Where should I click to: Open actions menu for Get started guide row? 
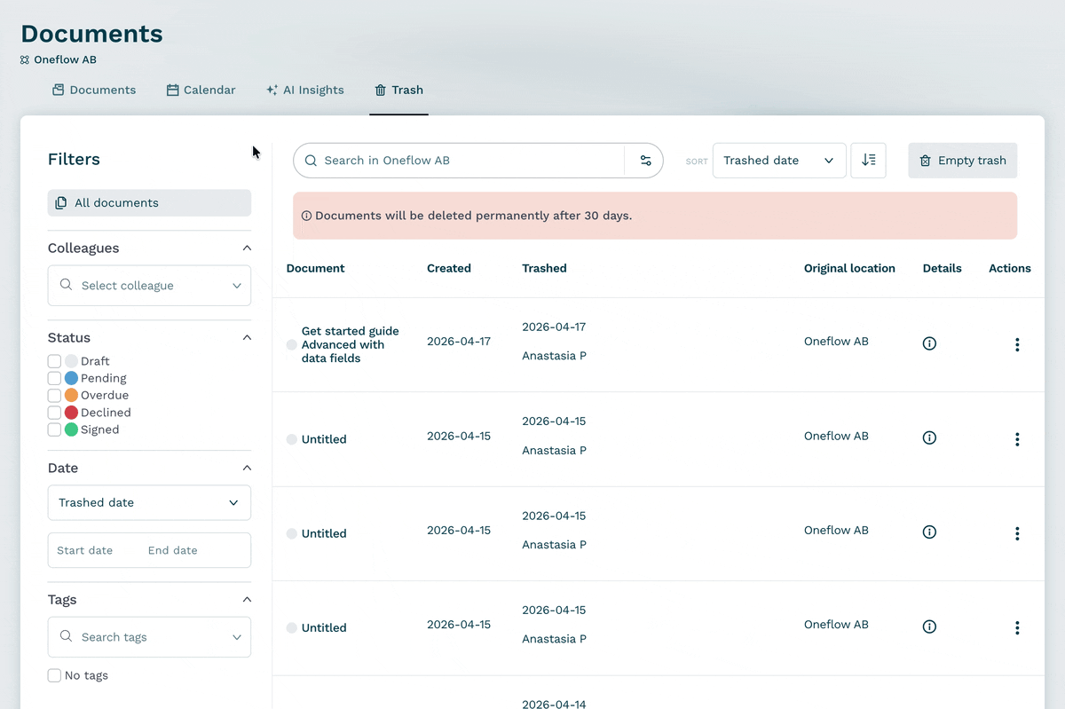(x=1017, y=344)
